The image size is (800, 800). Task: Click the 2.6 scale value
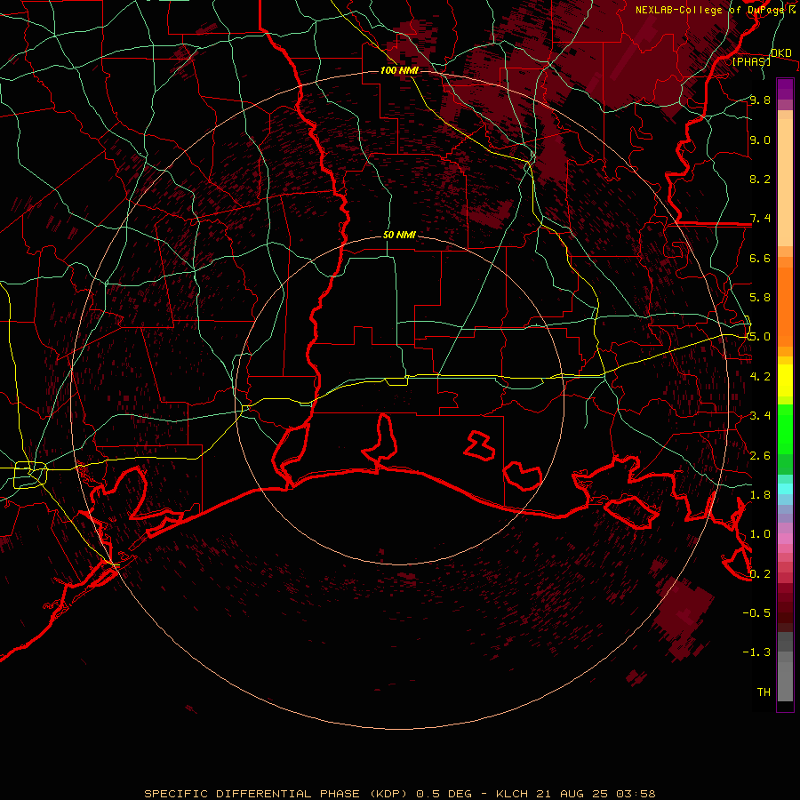(x=760, y=456)
